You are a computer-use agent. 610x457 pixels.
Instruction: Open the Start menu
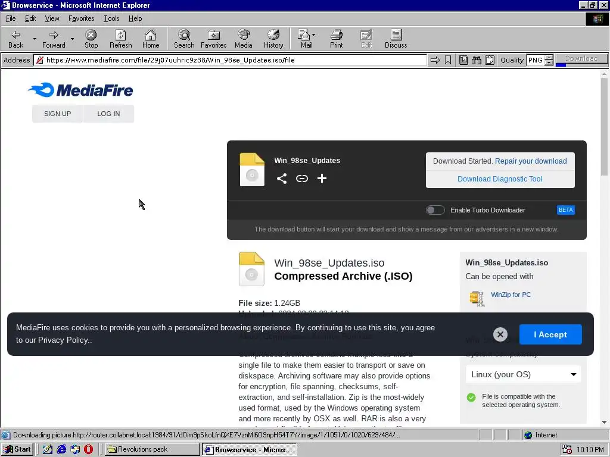pyautogui.click(x=17, y=449)
